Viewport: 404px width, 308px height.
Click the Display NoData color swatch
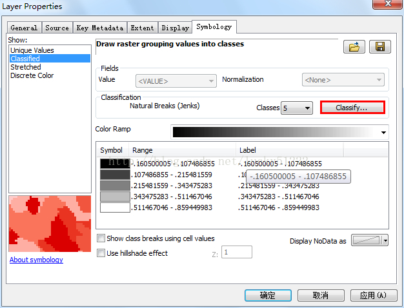click(x=367, y=240)
